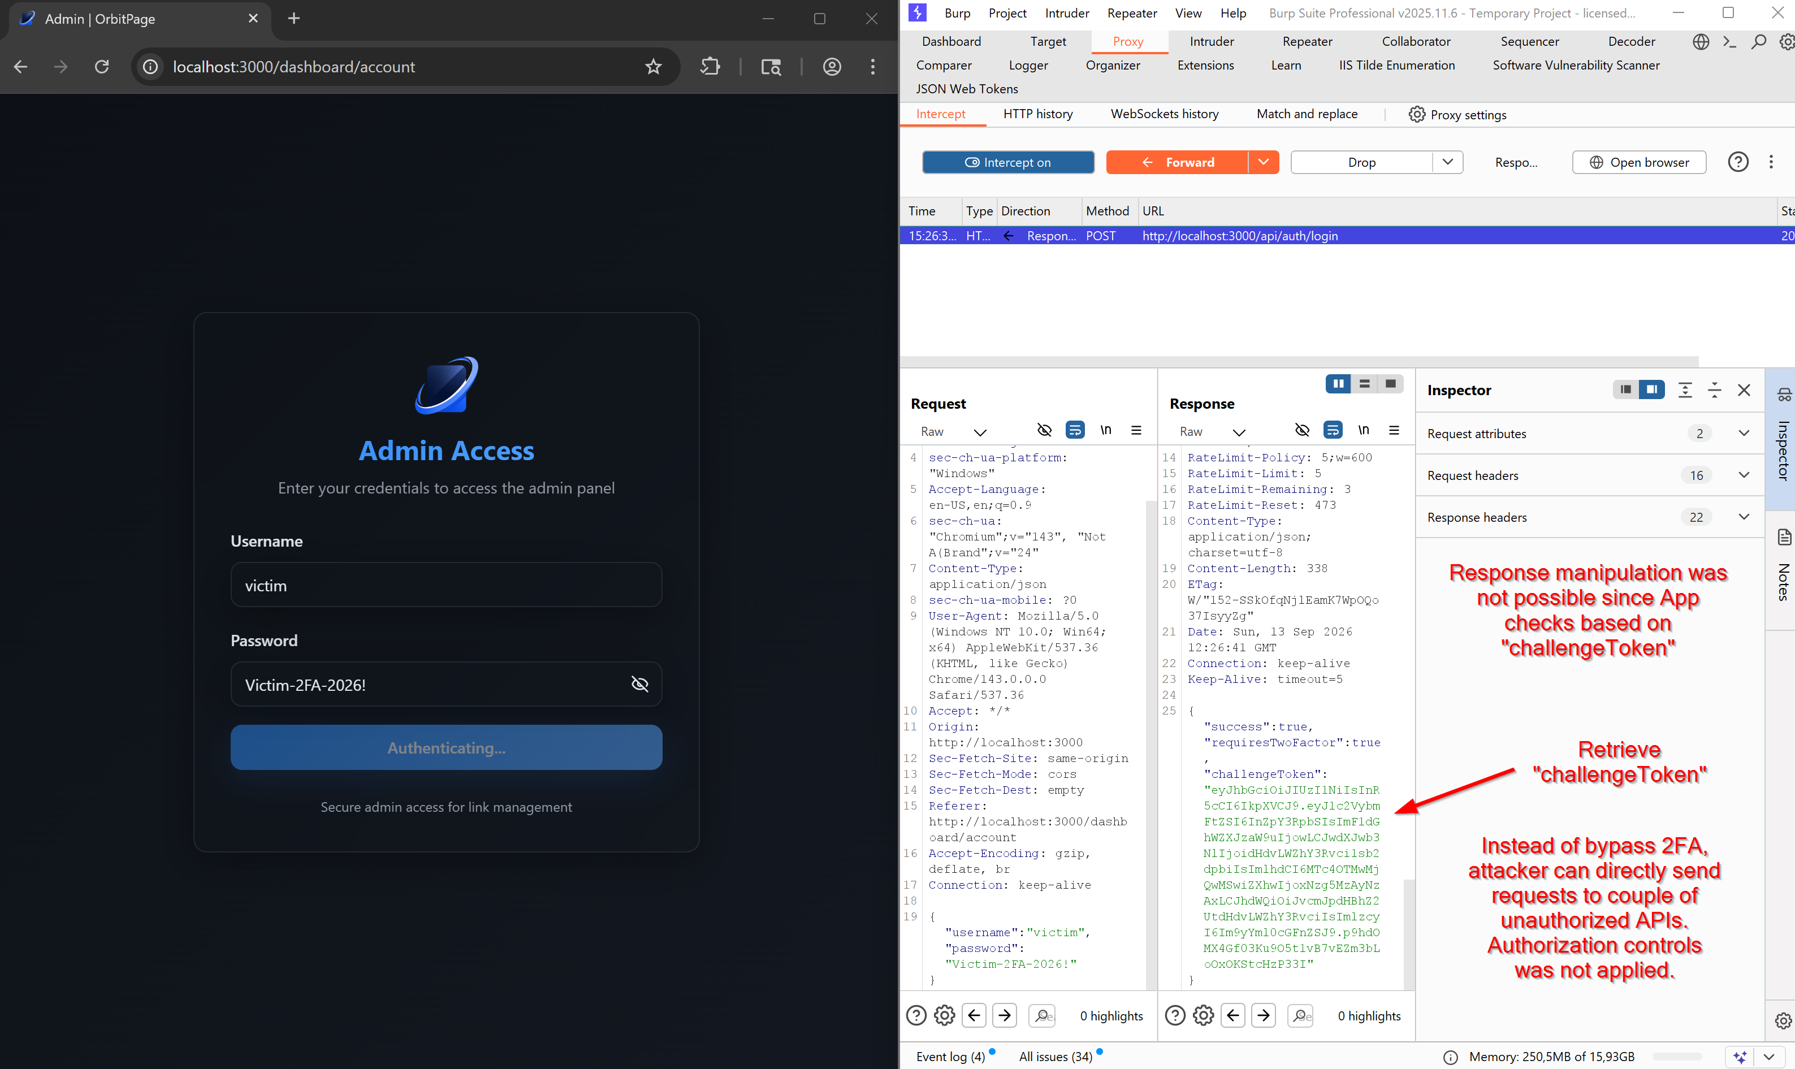Select intercepted POST /api/auth/login row
Image resolution: width=1795 pixels, height=1069 pixels.
1347,236
